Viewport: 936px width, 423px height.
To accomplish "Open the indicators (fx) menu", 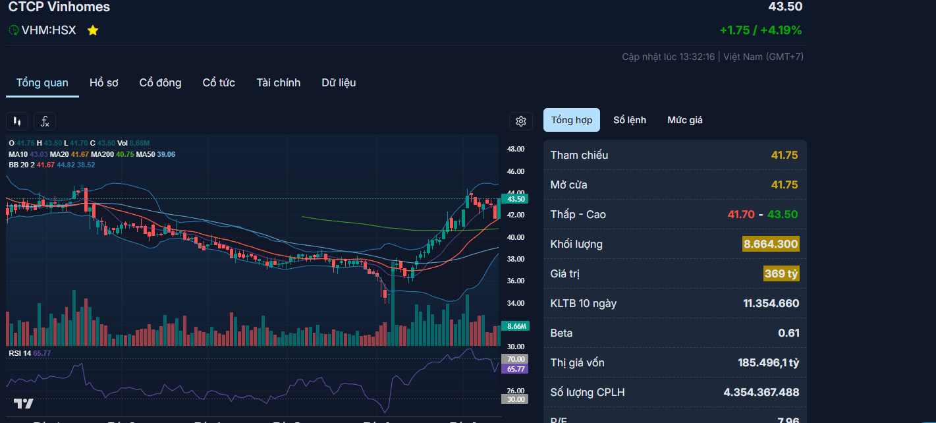I will coord(45,121).
